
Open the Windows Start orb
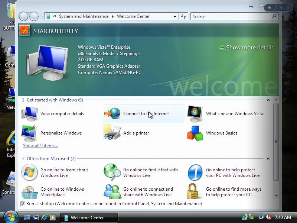[x=11, y=217]
